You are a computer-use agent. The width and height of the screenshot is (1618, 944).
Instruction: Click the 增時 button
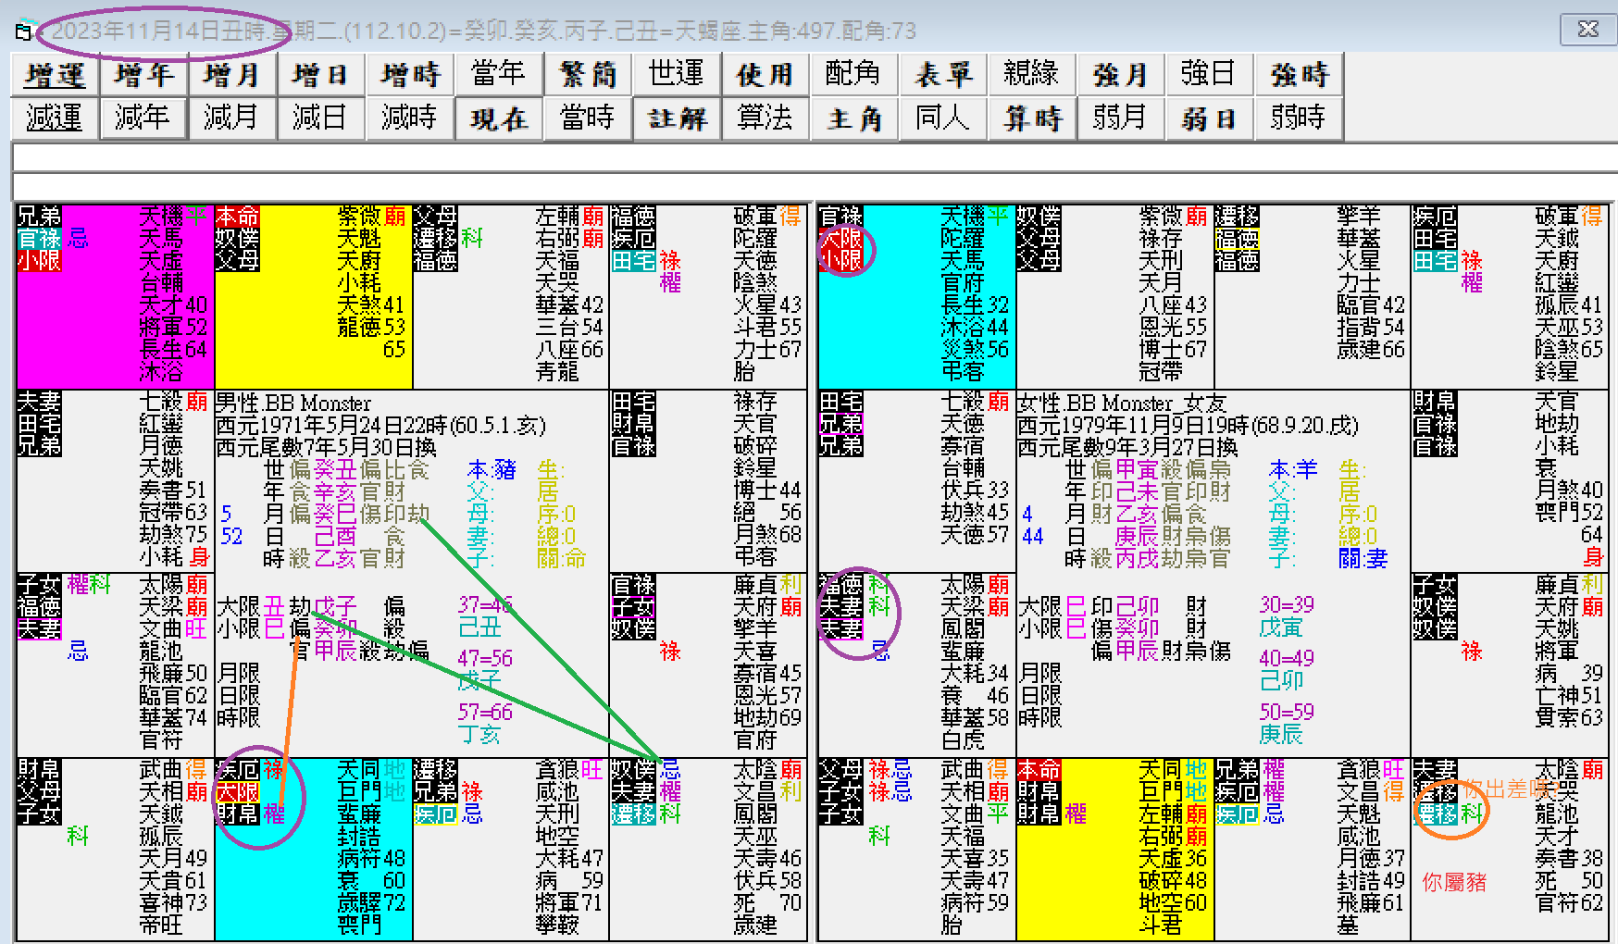[x=410, y=74]
